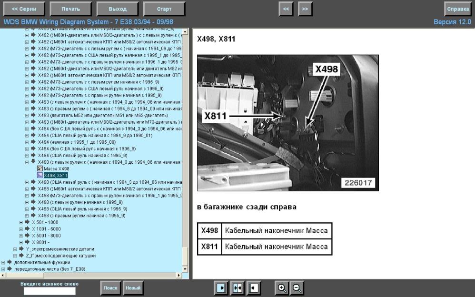Expand 'X498 (с правым рулем начиная с 1995_9)'
Viewport: 475px width, 297px height.
click(x=27, y=216)
